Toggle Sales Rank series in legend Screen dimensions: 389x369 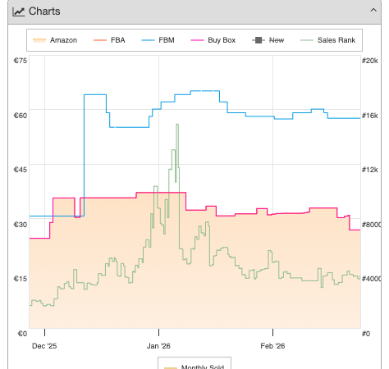[x=327, y=40]
